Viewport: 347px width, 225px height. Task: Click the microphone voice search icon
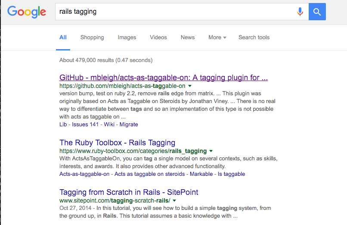pyautogui.click(x=300, y=12)
